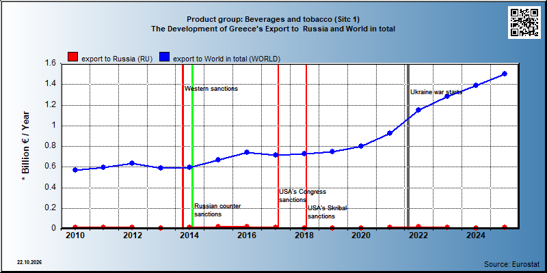The image size is (547, 273).
Task: Click the y-axis value 1.6
Action: pos(51,63)
